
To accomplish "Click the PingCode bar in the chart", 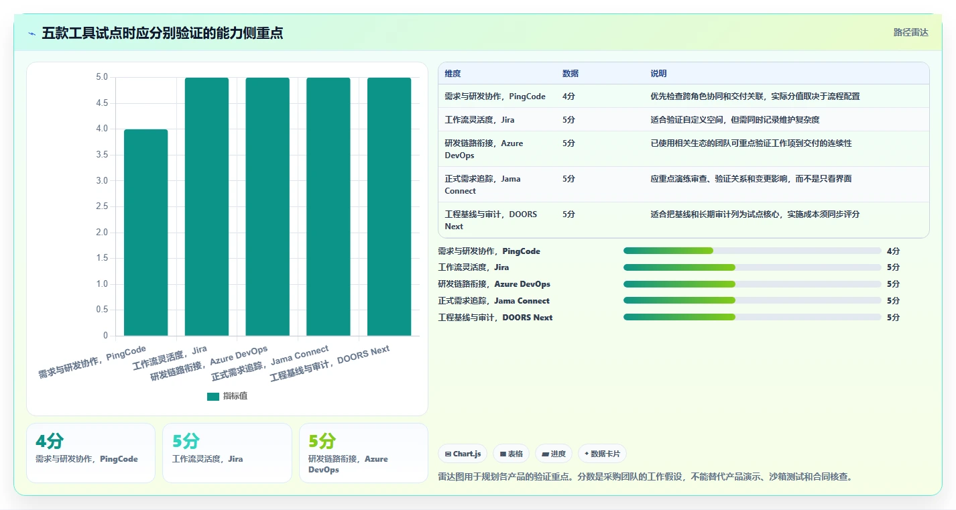I will click(146, 233).
